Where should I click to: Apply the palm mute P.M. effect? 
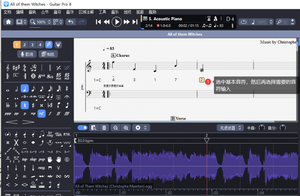(x=67, y=134)
